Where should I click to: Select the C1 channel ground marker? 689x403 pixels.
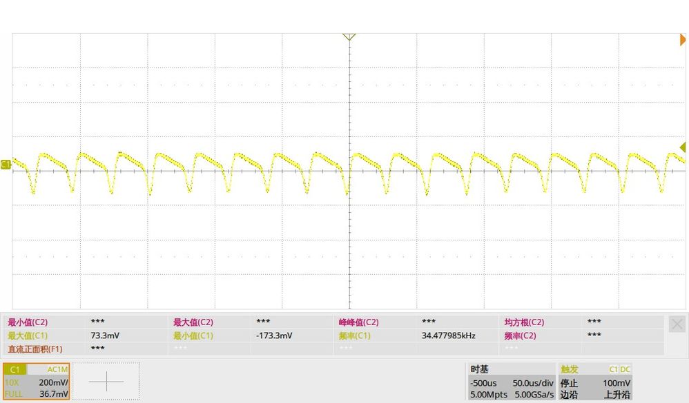[x=6, y=165]
